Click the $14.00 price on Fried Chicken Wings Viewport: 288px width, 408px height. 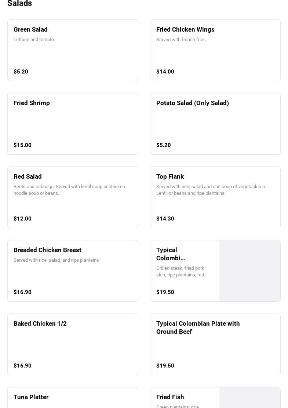[165, 72]
